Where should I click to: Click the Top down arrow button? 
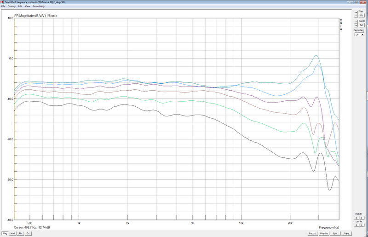[356, 16]
